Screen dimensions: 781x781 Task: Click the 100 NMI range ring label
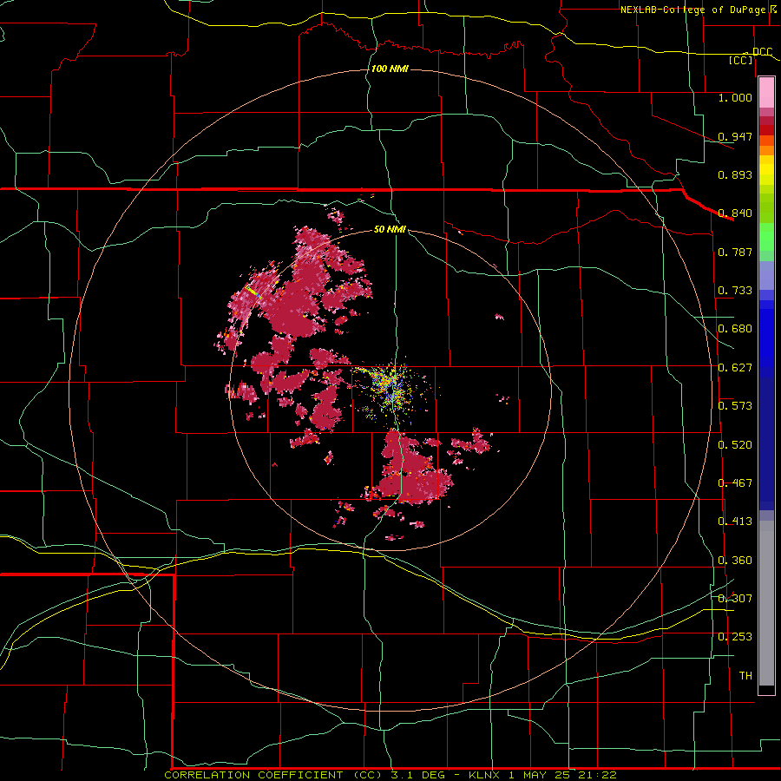390,69
